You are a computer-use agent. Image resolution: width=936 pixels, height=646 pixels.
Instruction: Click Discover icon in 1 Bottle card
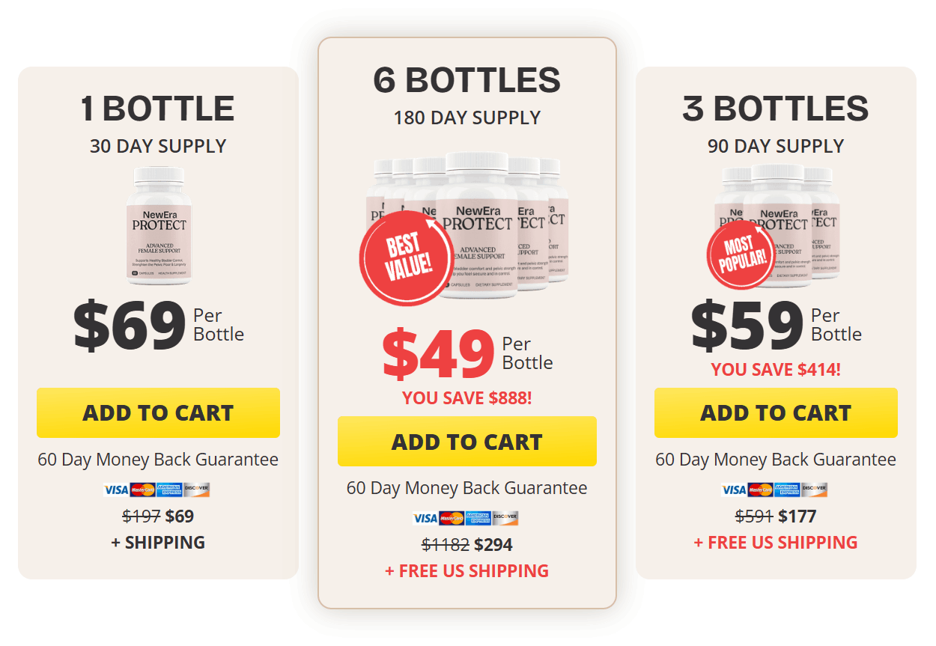pos(197,490)
